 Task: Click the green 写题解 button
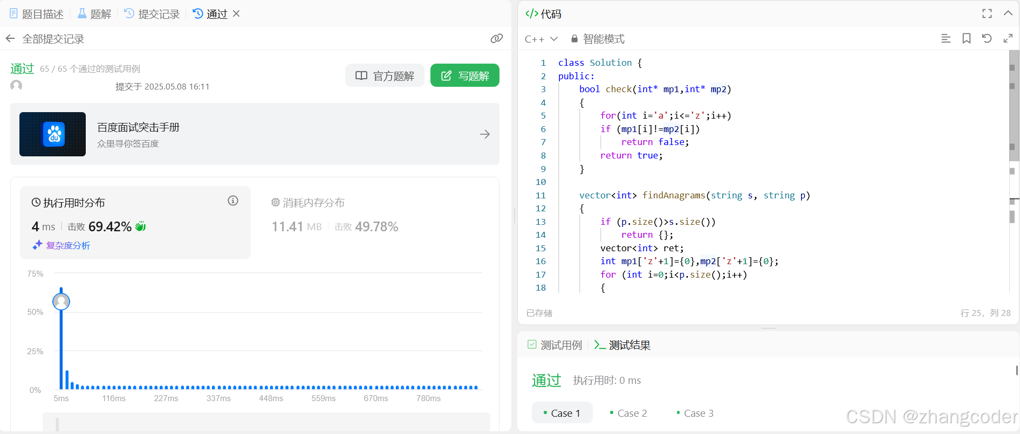[465, 75]
